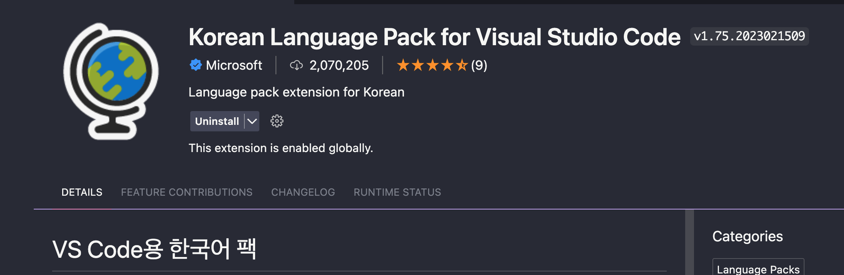The height and width of the screenshot is (275, 844).
Task: Click the version v1.75.2023021509 badge
Action: [749, 36]
